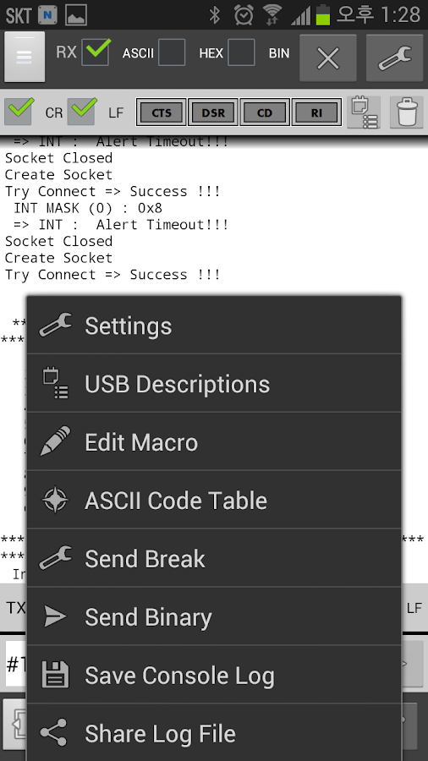Click the RI signal indicator
The width and height of the screenshot is (428, 761).
(317, 112)
